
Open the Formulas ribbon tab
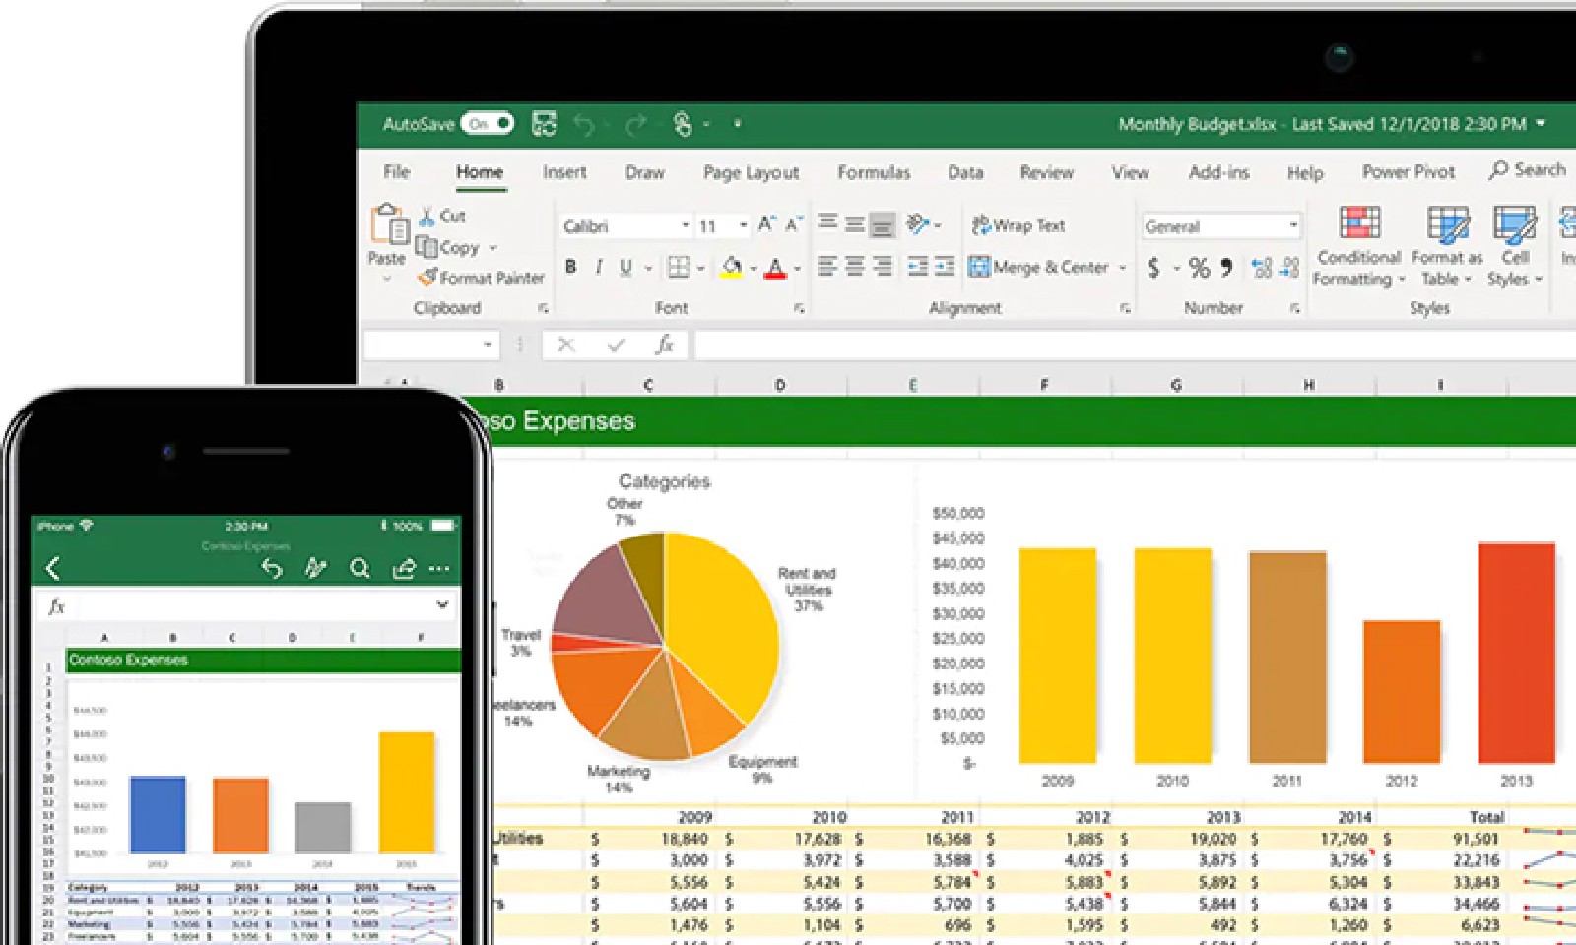coord(874,172)
